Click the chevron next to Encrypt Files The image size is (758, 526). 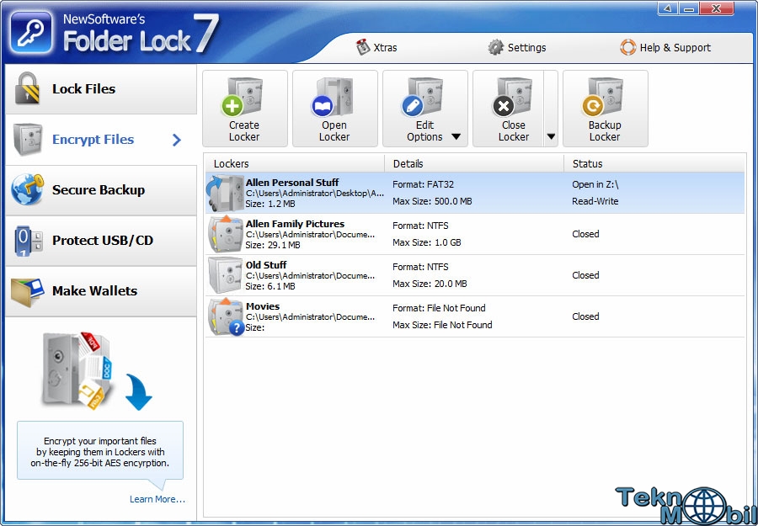tap(177, 140)
